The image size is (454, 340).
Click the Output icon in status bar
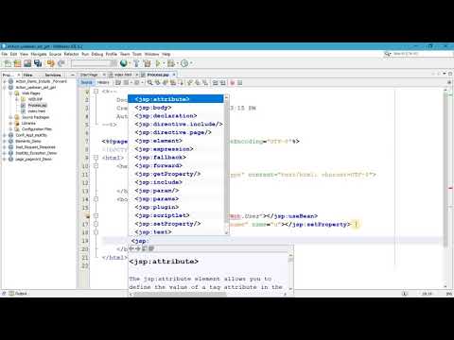tap(11, 294)
